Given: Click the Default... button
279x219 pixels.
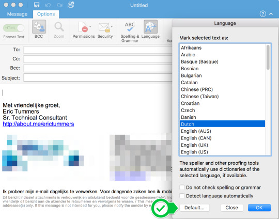Looking at the screenshot, I should [x=194, y=208].
